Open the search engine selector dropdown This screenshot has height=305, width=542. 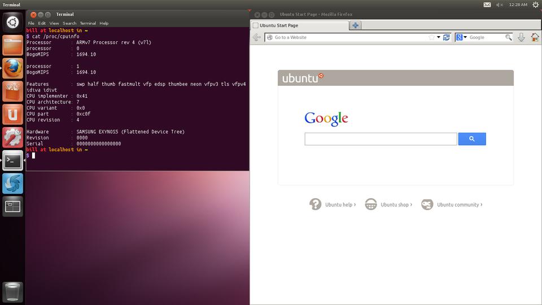pos(461,37)
